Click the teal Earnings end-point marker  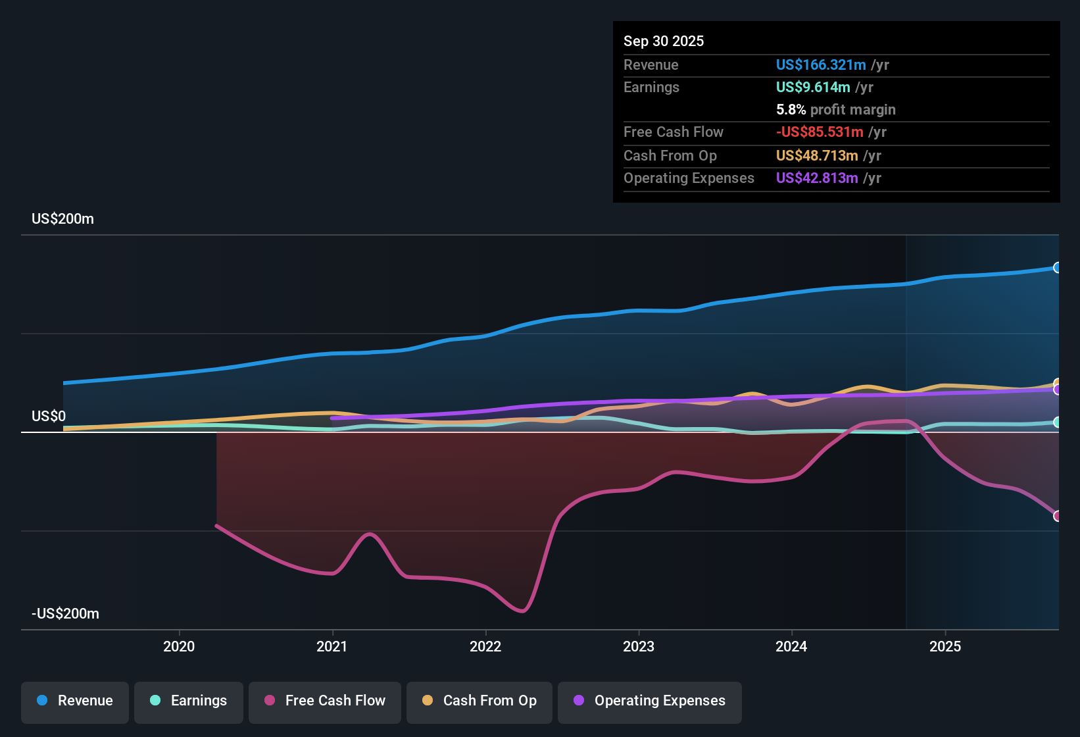1058,422
